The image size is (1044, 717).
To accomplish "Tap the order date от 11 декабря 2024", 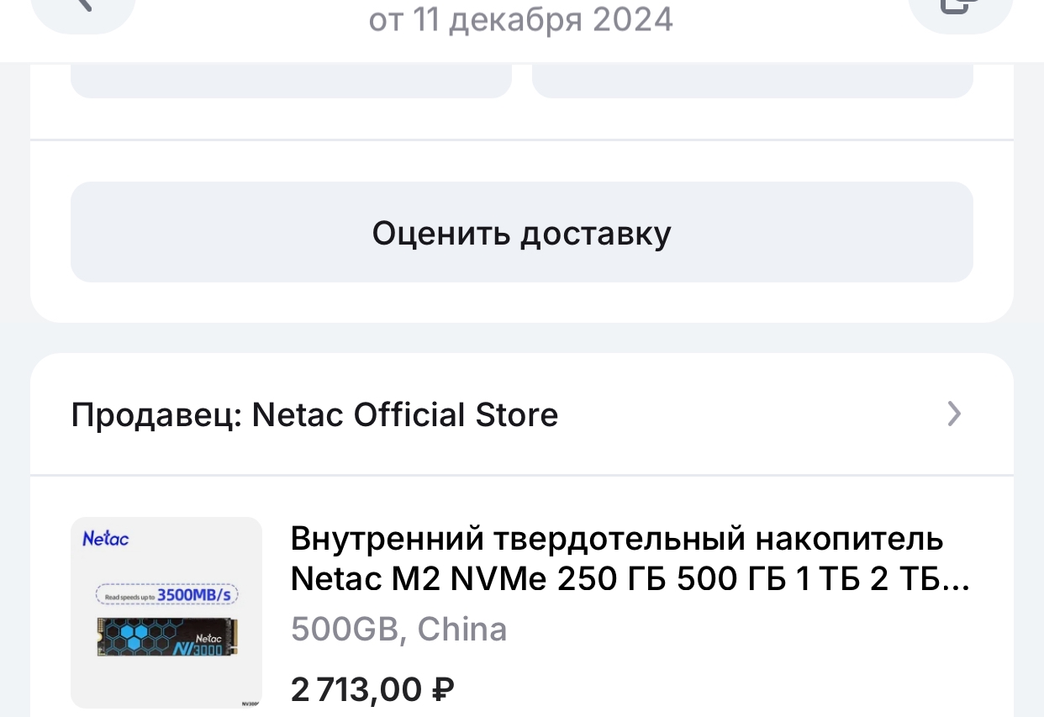I will point(521,20).
